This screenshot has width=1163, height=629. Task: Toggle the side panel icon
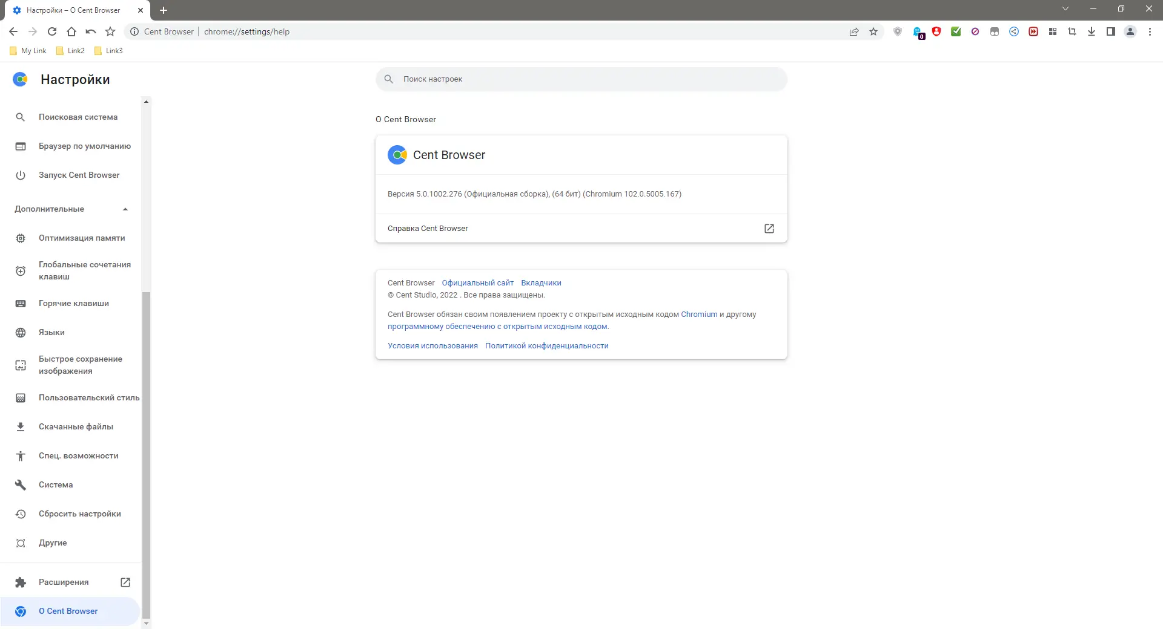(1111, 31)
